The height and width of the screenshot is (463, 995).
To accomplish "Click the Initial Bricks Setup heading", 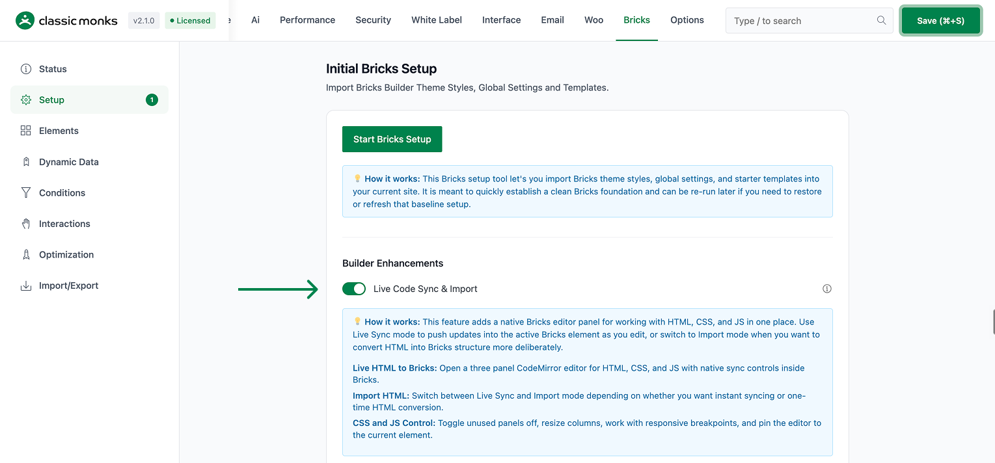I will (381, 69).
